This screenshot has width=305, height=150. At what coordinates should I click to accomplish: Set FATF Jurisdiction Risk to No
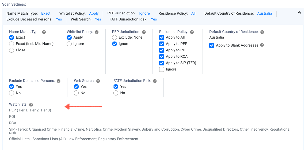pyautogui.click(x=116, y=93)
